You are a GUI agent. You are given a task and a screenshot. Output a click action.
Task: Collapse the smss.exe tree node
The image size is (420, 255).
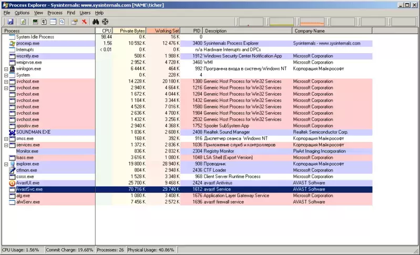coord(6,139)
